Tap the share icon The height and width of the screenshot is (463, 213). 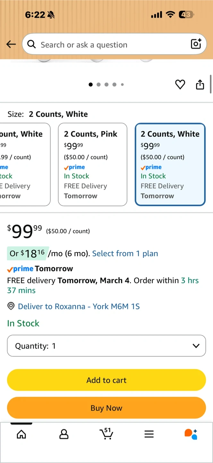(200, 85)
